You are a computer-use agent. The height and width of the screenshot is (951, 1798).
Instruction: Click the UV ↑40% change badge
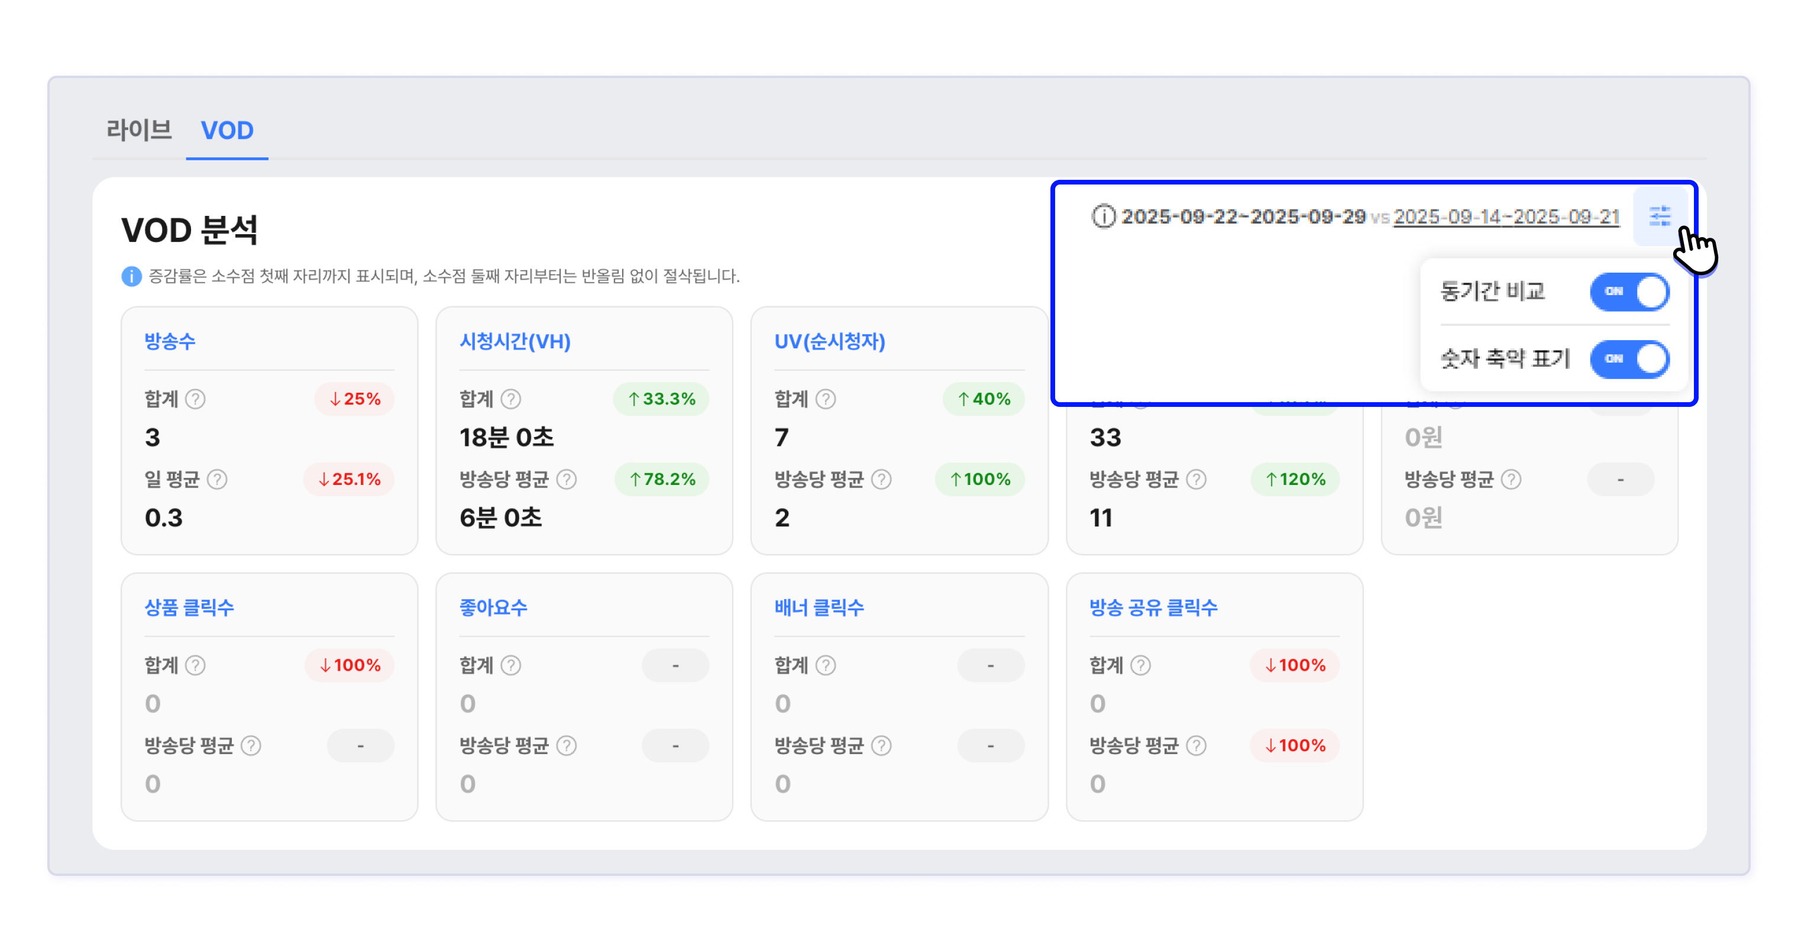984,399
